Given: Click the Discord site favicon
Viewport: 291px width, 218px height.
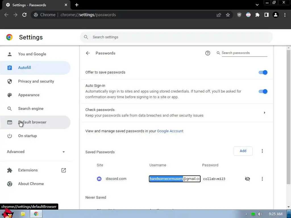Looking at the screenshot, I should click(x=99, y=179).
